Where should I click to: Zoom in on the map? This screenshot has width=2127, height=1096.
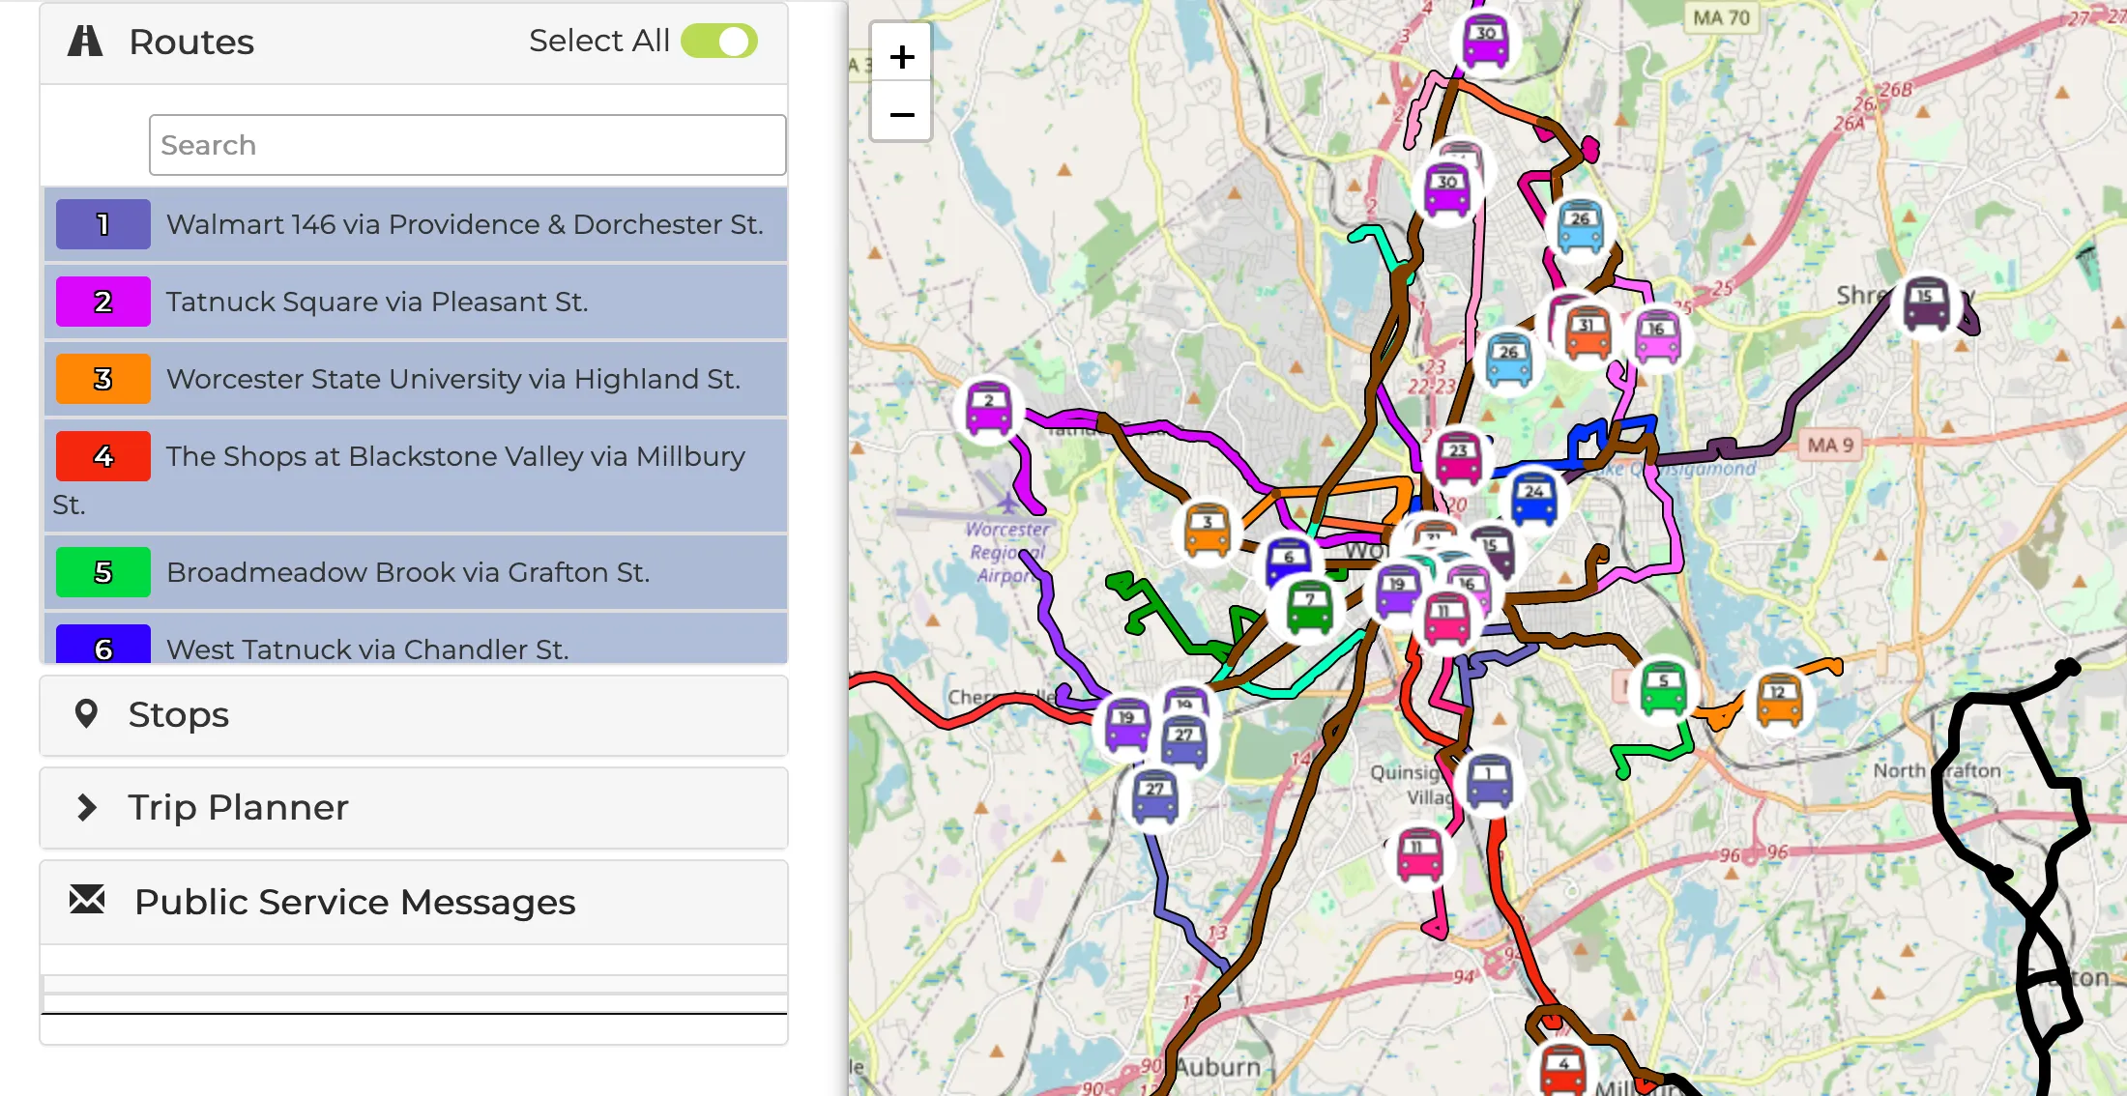click(901, 56)
